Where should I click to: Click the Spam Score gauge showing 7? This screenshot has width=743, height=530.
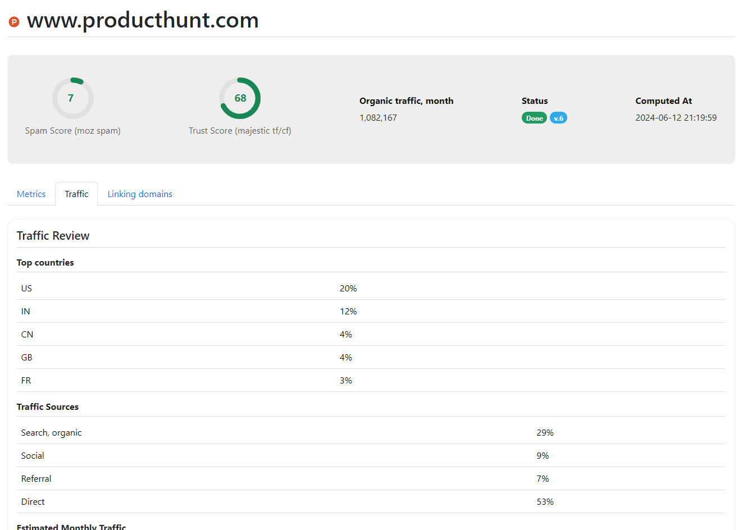click(x=73, y=98)
